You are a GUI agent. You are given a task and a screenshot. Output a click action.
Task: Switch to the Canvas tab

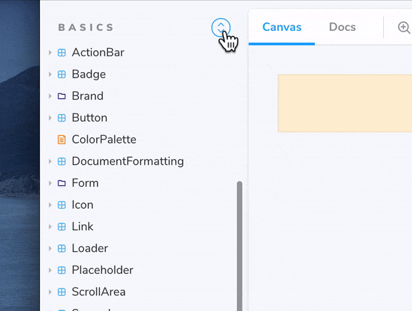[x=282, y=27]
